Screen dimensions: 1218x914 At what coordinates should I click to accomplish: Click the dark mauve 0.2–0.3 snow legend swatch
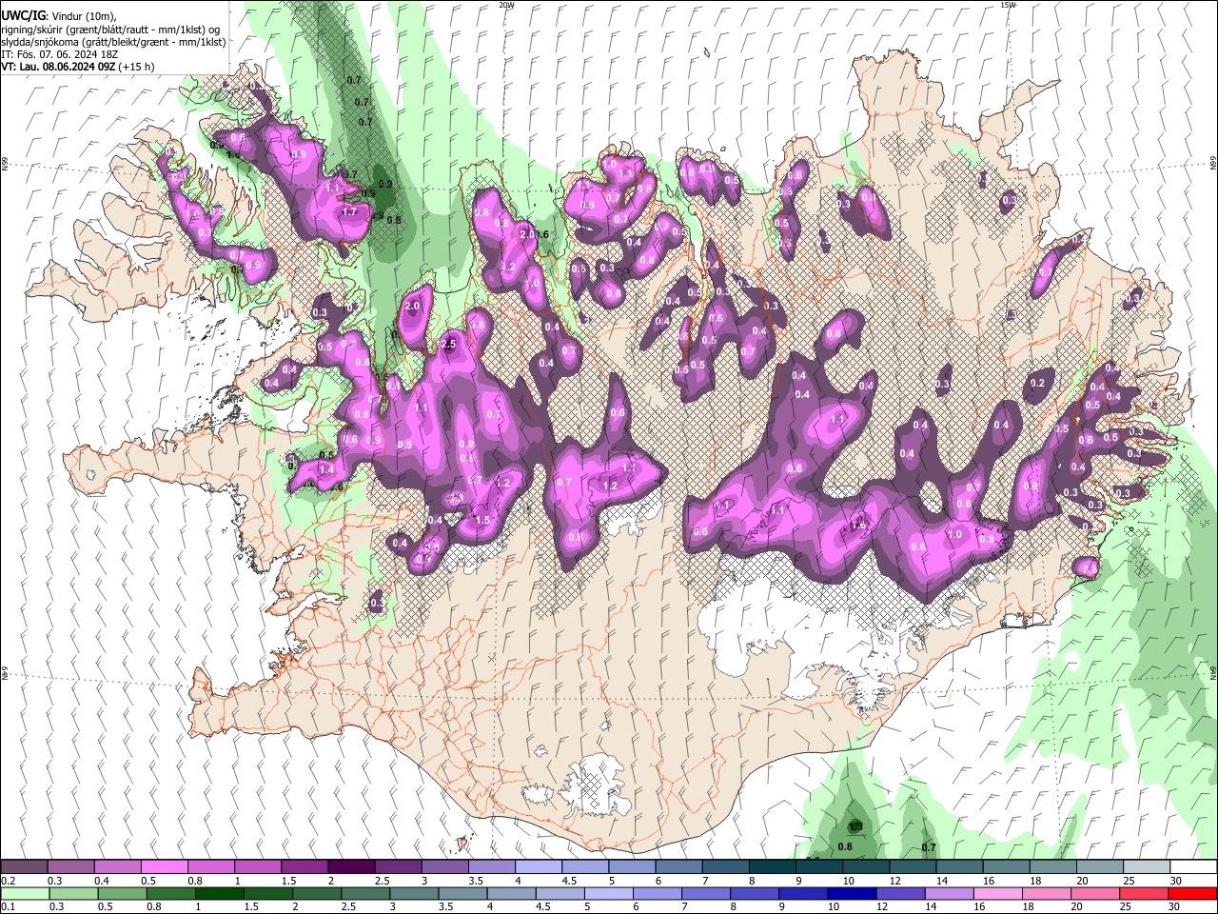24,867
